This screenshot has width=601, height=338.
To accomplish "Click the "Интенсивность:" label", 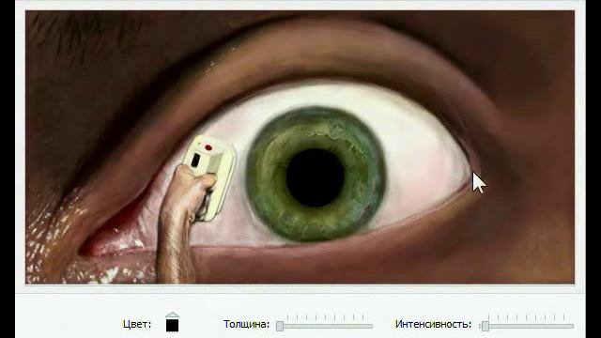I will [x=433, y=324].
